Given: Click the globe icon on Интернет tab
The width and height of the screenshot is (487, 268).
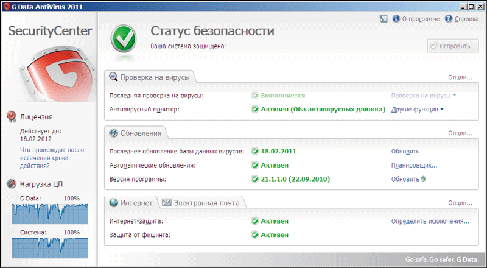Looking at the screenshot, I should [113, 203].
